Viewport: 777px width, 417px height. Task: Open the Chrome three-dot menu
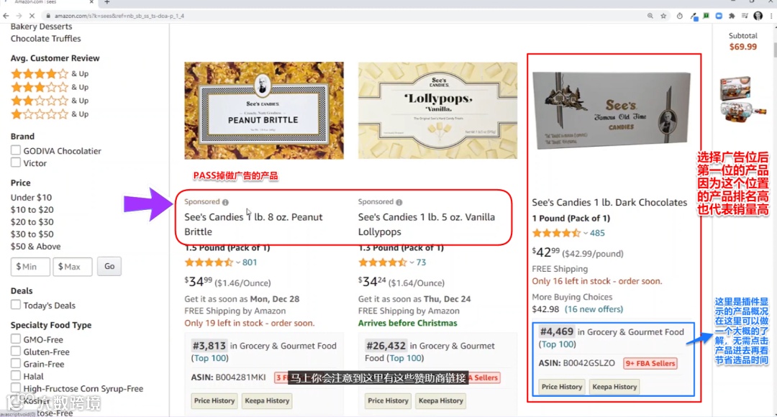click(x=771, y=16)
